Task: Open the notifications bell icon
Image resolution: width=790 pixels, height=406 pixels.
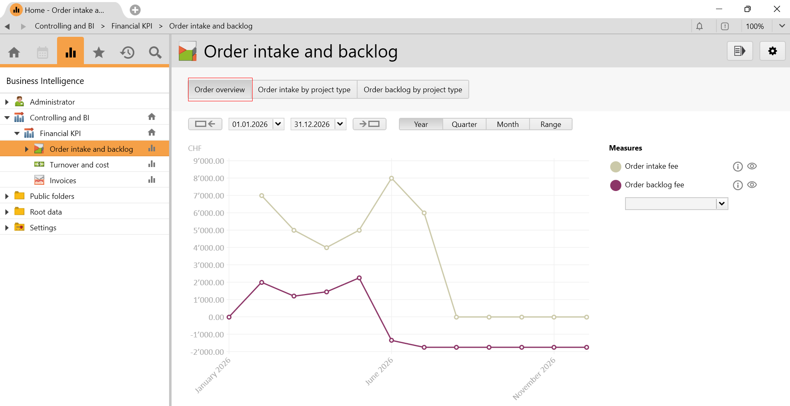Action: pyautogui.click(x=699, y=26)
